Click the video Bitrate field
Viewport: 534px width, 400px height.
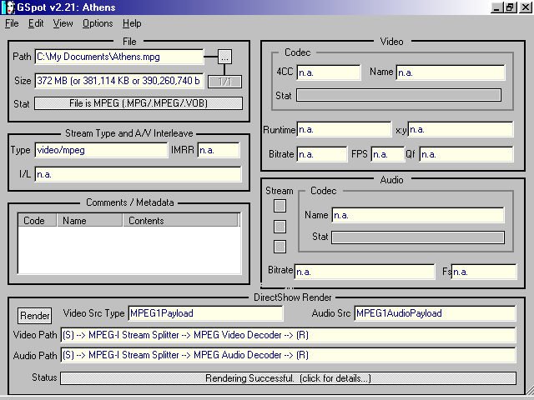click(x=322, y=154)
